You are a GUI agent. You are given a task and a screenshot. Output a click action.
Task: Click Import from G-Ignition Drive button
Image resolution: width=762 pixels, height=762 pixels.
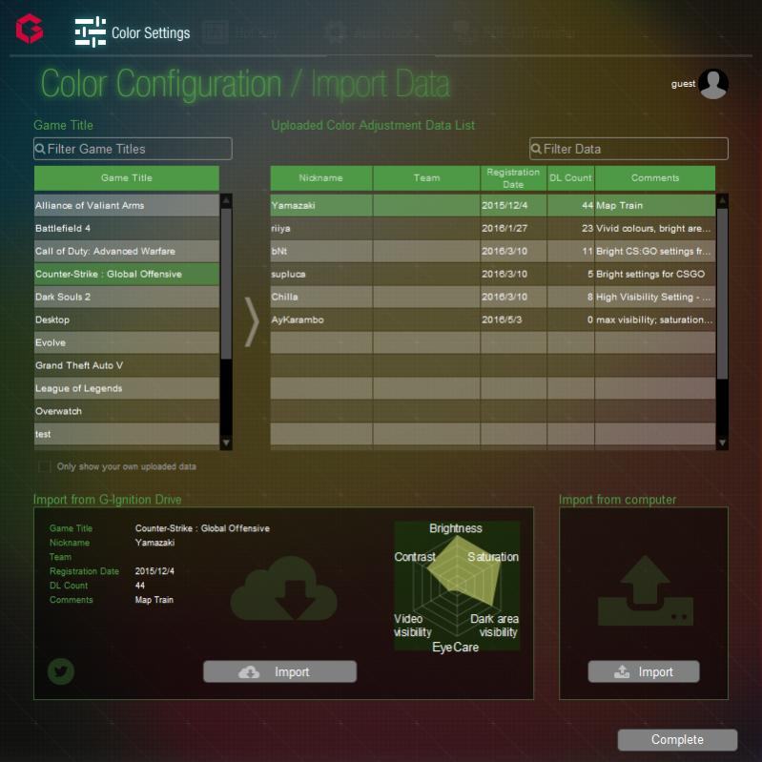[x=280, y=671]
